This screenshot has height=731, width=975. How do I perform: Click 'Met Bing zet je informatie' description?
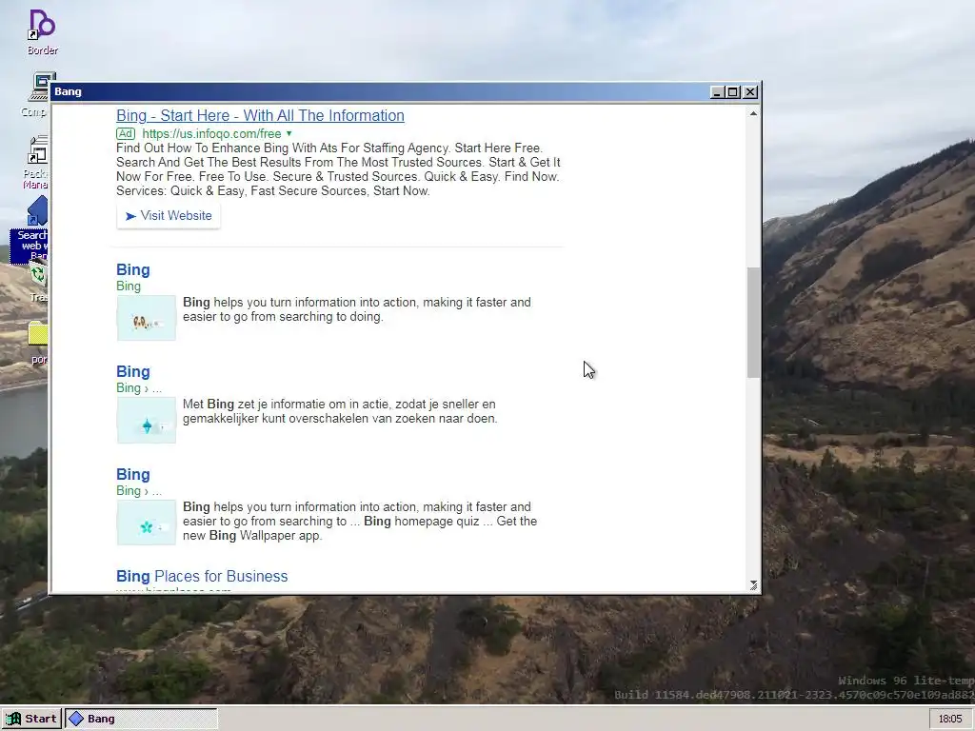[x=340, y=411]
